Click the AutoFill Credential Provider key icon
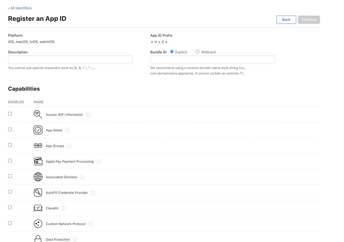Image resolution: width=344 pixels, height=242 pixels. (x=38, y=192)
